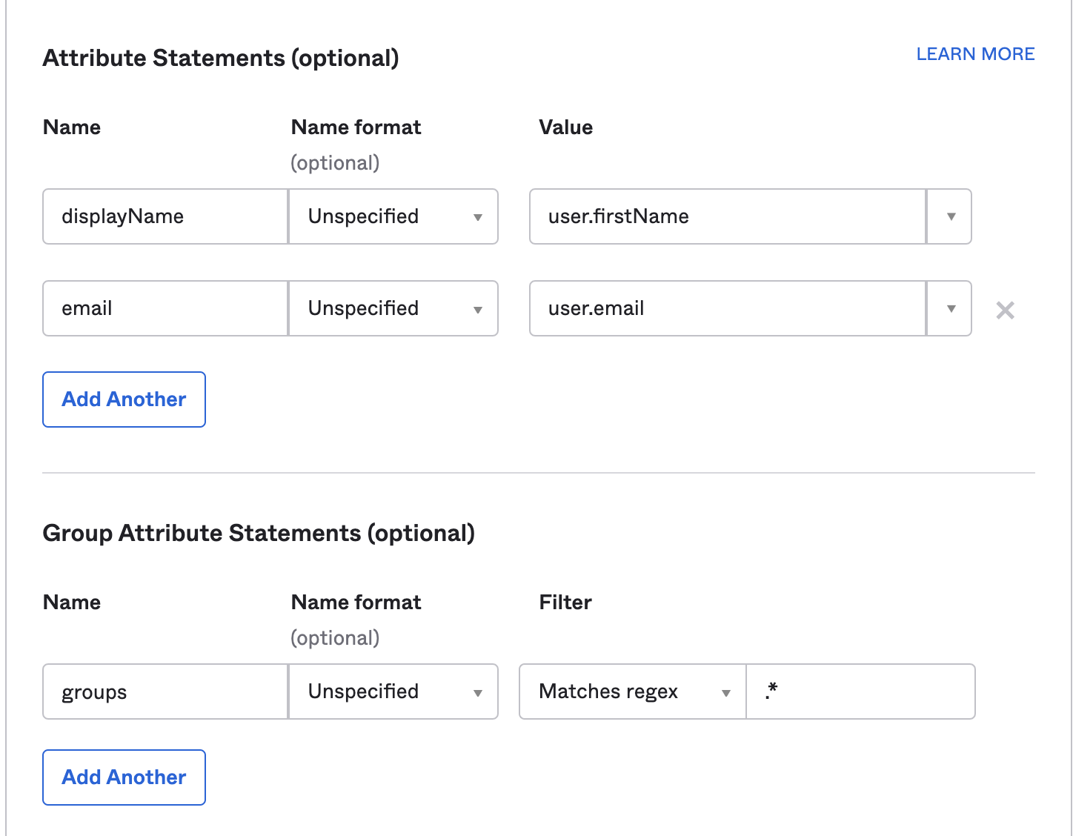Click the user.firstName value field

coord(726,216)
